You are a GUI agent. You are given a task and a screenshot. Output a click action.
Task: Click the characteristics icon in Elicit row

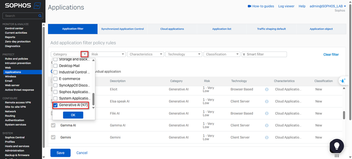tap(267, 89)
